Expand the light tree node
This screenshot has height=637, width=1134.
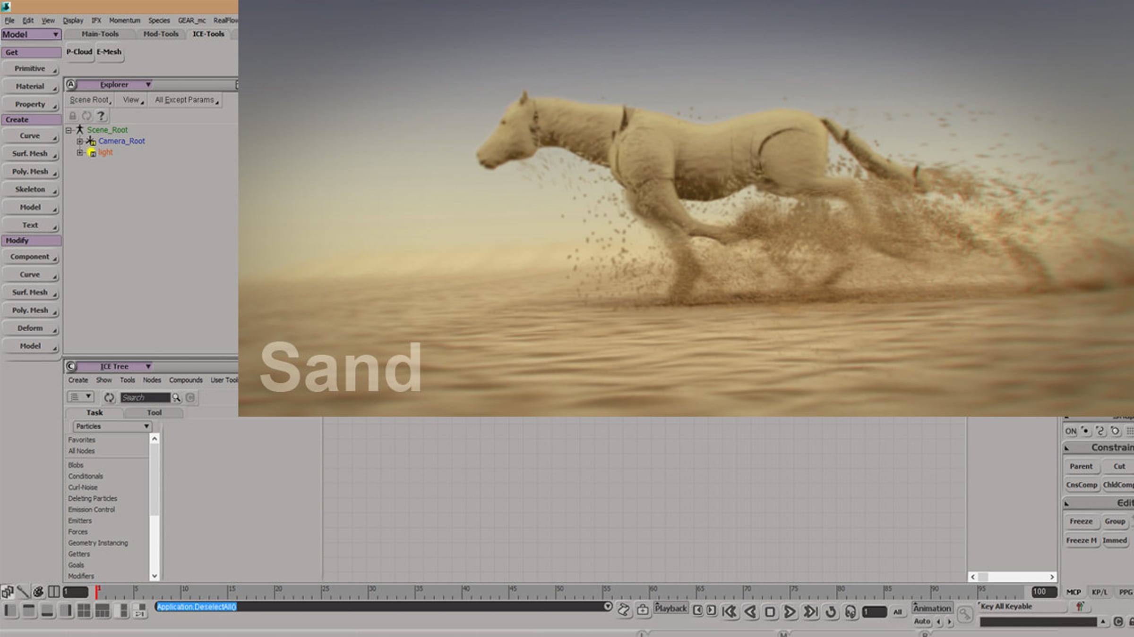coord(80,152)
